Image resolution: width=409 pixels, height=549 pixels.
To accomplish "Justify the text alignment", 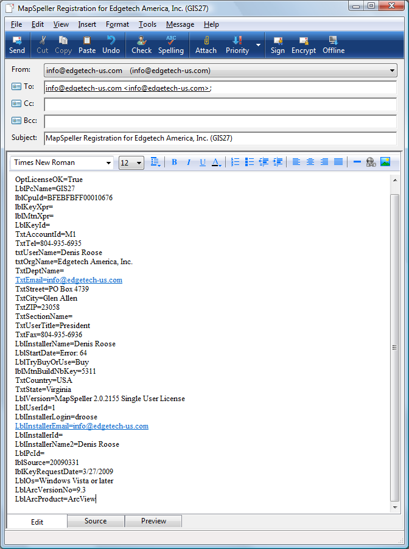I will (338, 162).
